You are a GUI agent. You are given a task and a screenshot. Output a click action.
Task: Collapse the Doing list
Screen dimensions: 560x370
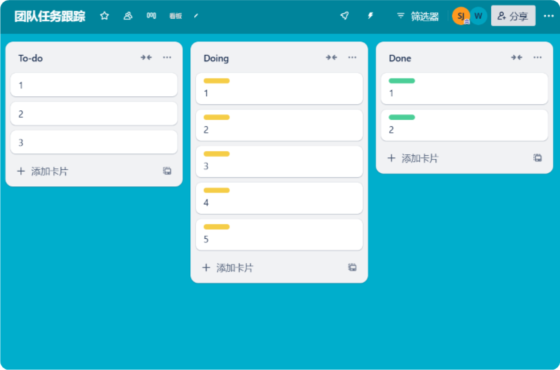coord(331,58)
